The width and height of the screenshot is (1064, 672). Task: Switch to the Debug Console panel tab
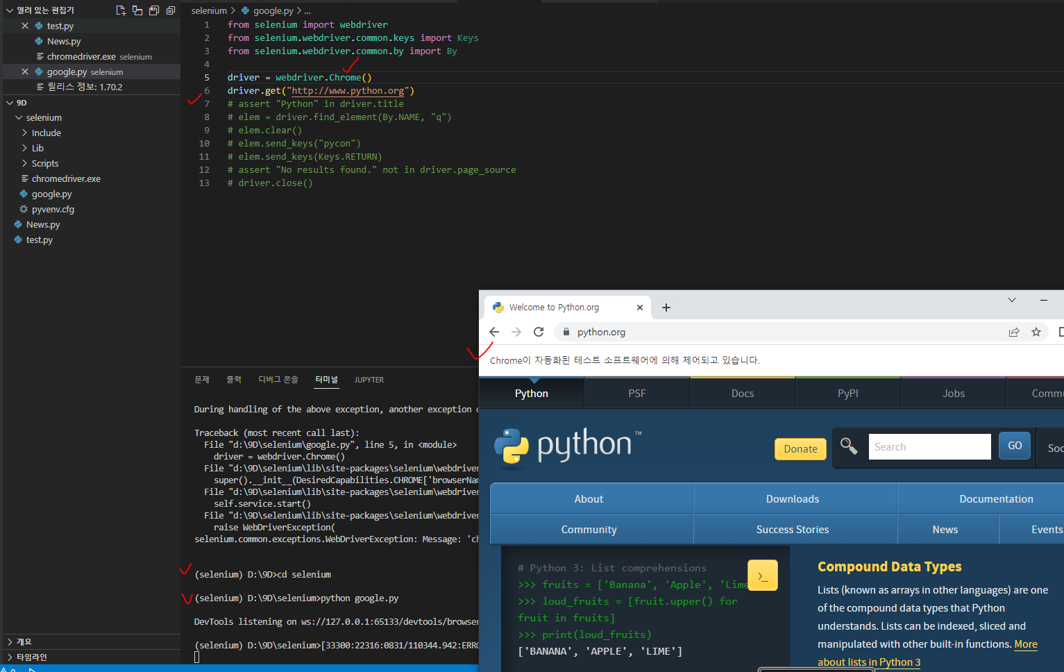(x=278, y=380)
